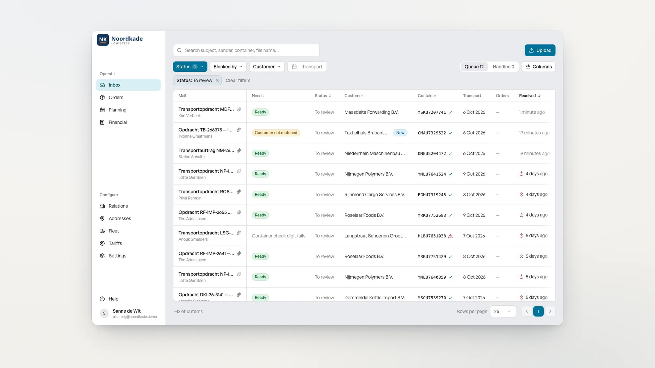Click the Customer not matched badge
The height and width of the screenshot is (368, 655).
(x=276, y=133)
